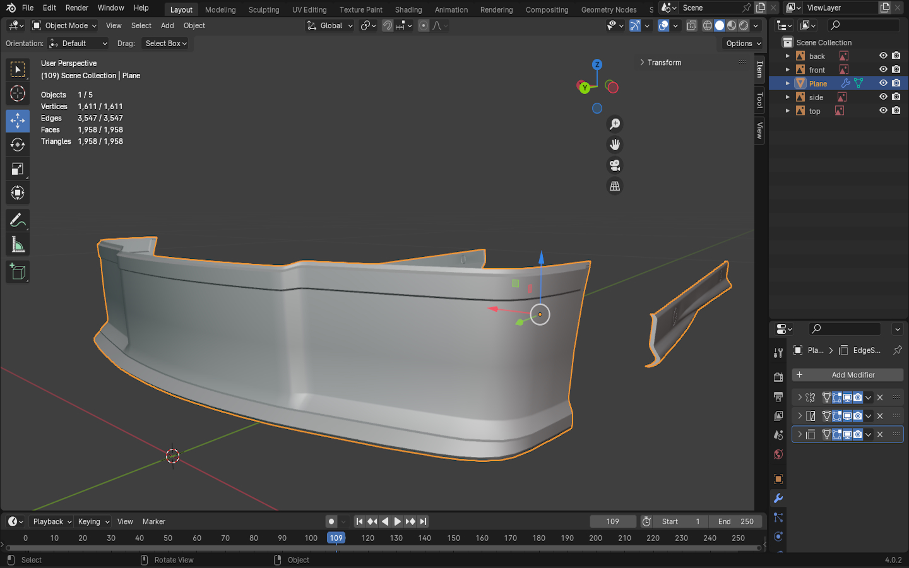Click the blue Z axis gizmo handle
This screenshot has height=568, width=909.
597,64
